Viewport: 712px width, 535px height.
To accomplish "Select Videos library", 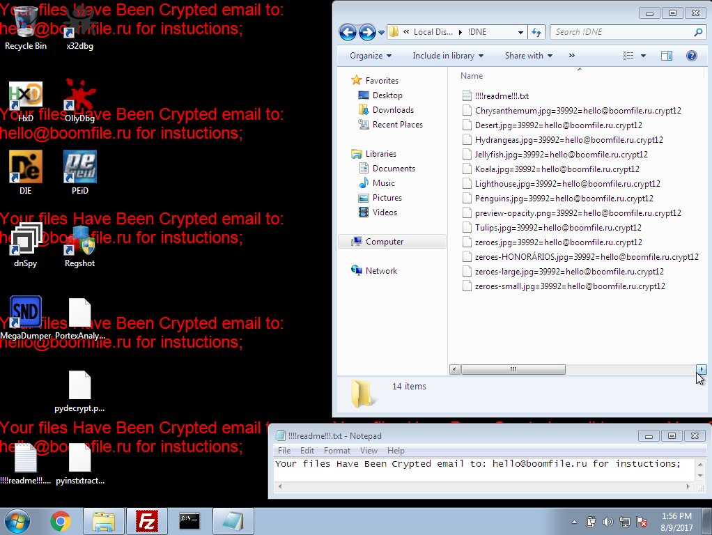I will [x=384, y=212].
